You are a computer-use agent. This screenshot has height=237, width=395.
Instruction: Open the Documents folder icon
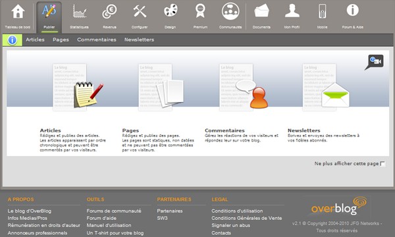click(x=261, y=11)
